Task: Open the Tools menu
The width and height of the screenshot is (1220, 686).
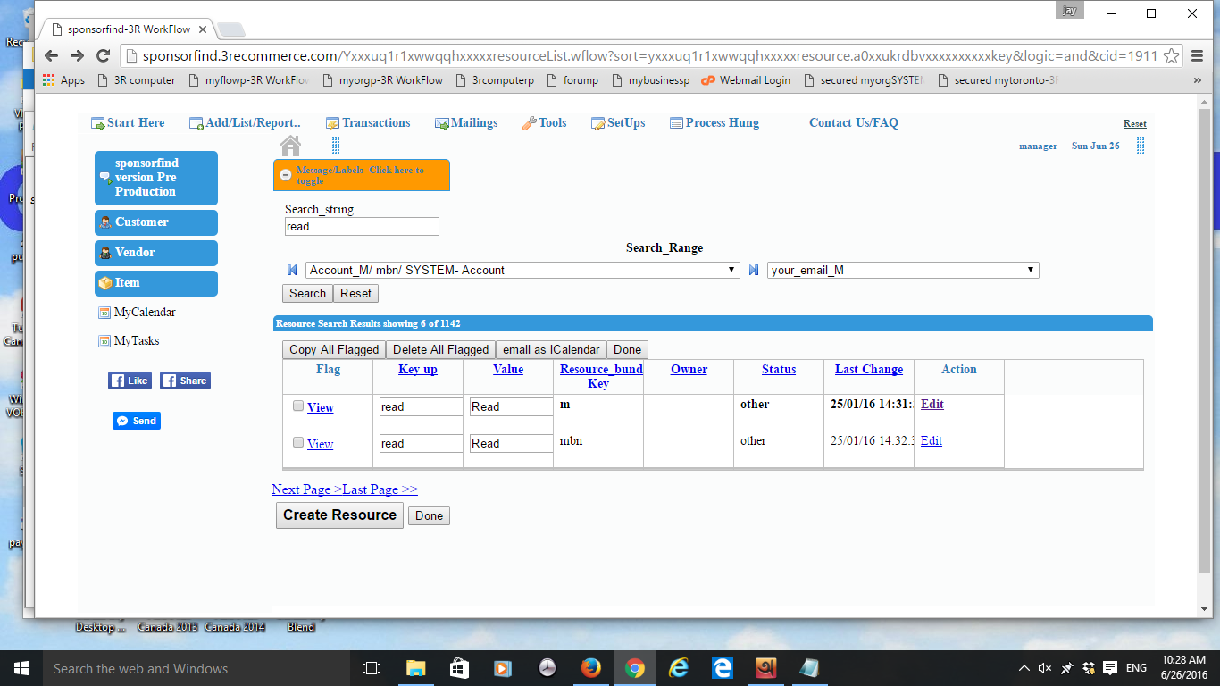Action: click(x=544, y=123)
